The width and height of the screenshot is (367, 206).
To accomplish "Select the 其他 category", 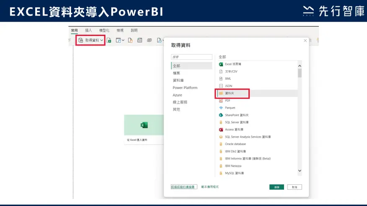I will [x=176, y=109].
